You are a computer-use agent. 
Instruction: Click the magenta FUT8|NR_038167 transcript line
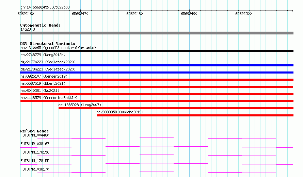[x=157, y=147]
